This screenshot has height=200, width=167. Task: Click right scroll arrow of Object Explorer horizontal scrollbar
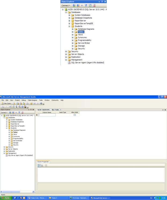[33, 192]
